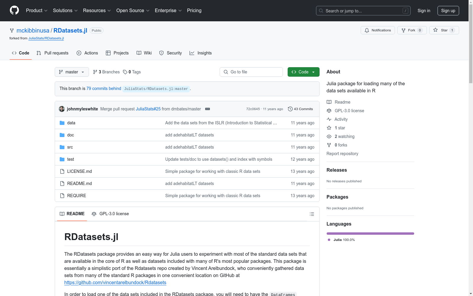This screenshot has width=473, height=296.
Task: Click the Report repository link
Action: tap(342, 154)
